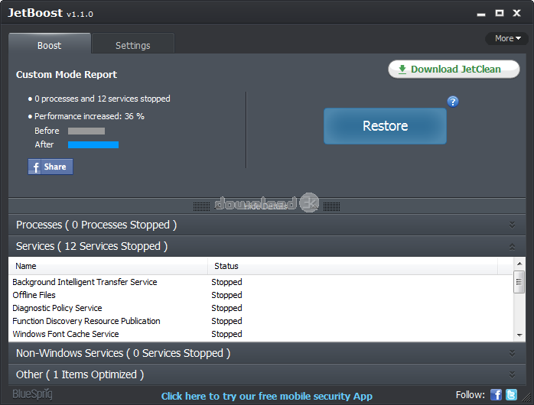
Task: Click the blue After performance bar
Action: tap(93, 145)
